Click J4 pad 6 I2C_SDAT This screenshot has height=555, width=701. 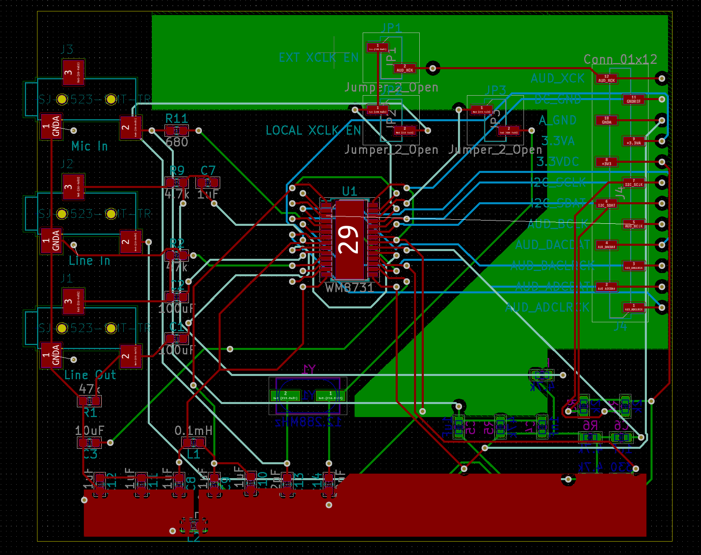(607, 203)
